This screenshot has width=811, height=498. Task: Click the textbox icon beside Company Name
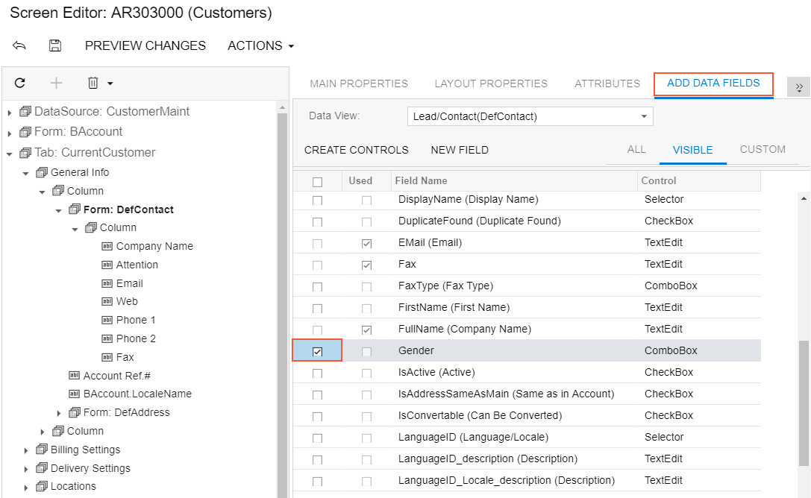tap(107, 246)
